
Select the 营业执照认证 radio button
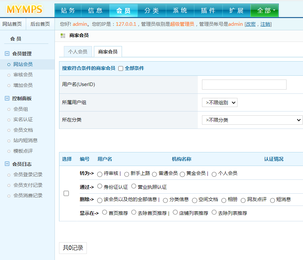tap(134, 186)
